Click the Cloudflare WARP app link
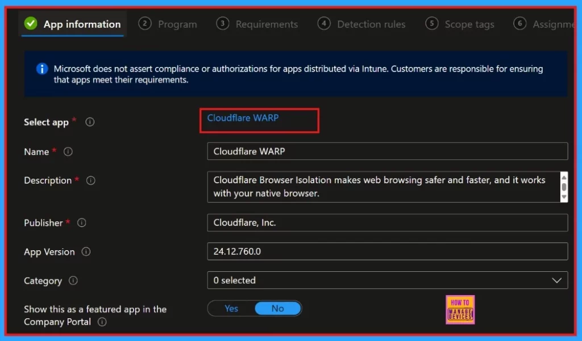 (243, 118)
